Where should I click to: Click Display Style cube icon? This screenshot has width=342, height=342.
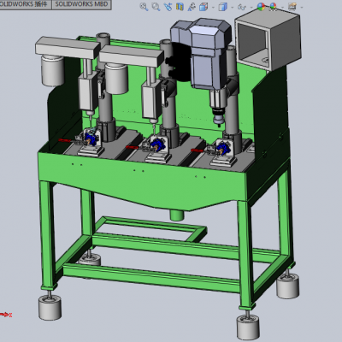(x=223, y=7)
